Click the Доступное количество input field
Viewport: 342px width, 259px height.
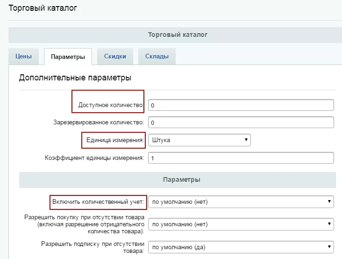[241, 105]
